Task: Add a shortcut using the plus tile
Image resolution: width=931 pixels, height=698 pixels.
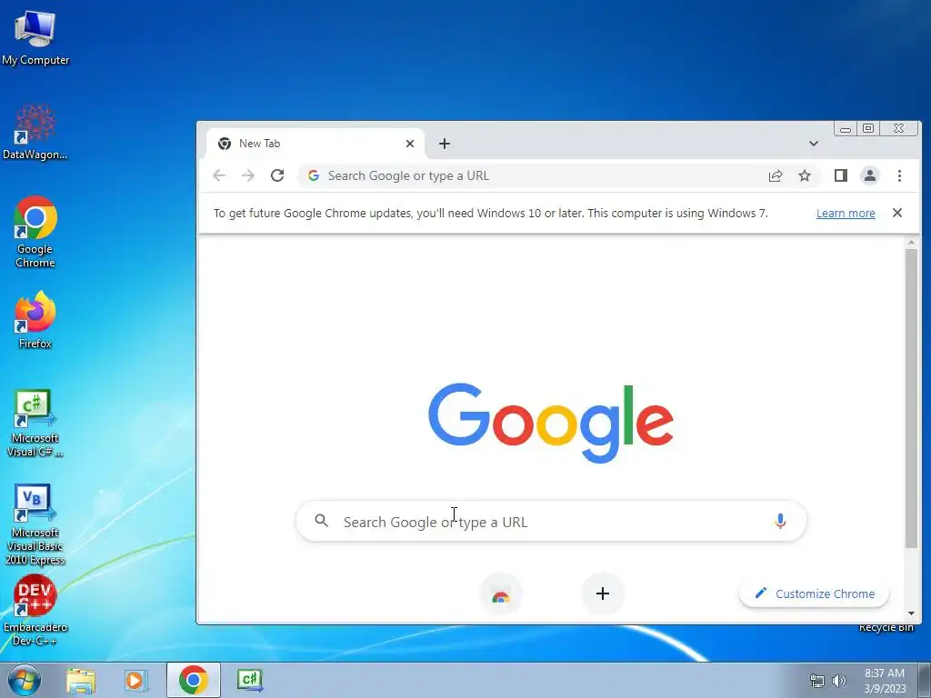Action: click(x=603, y=593)
